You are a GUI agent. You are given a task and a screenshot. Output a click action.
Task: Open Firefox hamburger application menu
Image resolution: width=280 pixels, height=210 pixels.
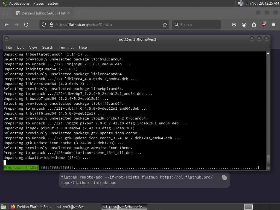[273, 25]
